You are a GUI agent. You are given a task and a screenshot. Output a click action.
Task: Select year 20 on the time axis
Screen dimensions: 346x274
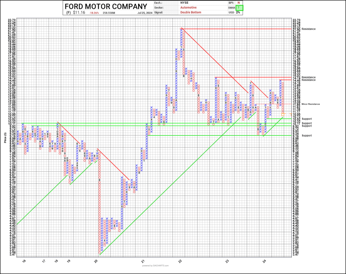tap(96, 261)
